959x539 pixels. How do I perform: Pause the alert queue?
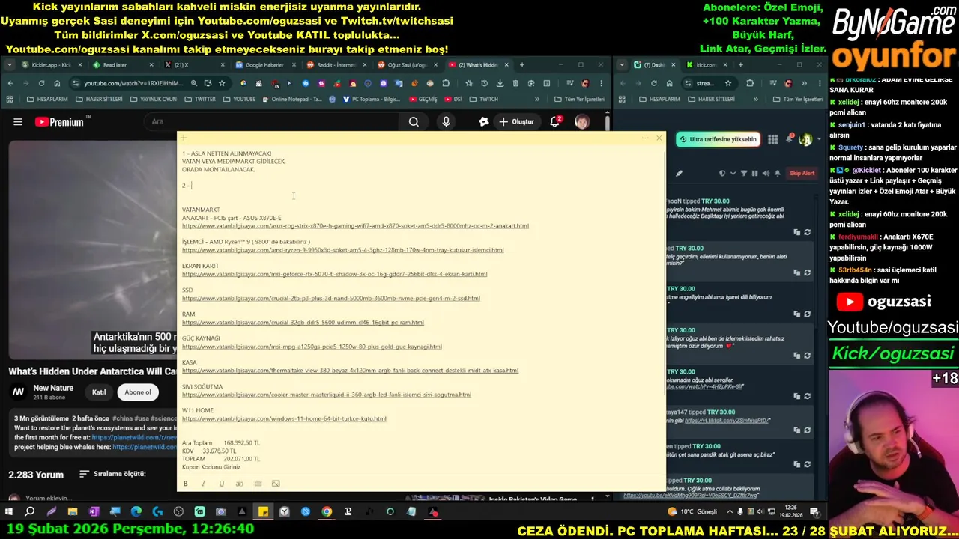[x=754, y=174]
